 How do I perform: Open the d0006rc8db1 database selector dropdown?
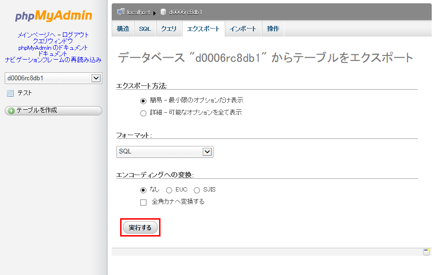pyautogui.click(x=97, y=78)
